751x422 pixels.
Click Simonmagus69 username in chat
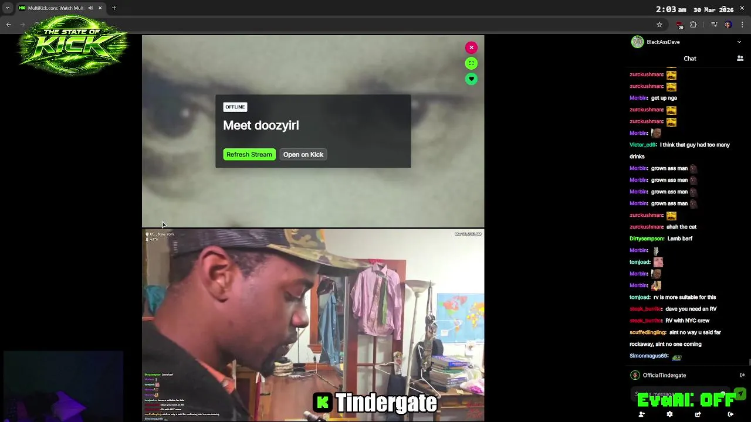649,356
